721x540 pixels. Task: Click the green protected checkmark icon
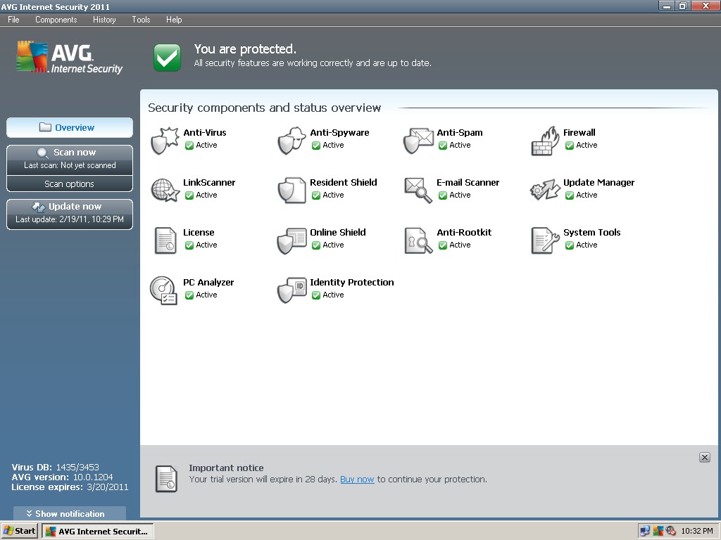click(x=167, y=58)
